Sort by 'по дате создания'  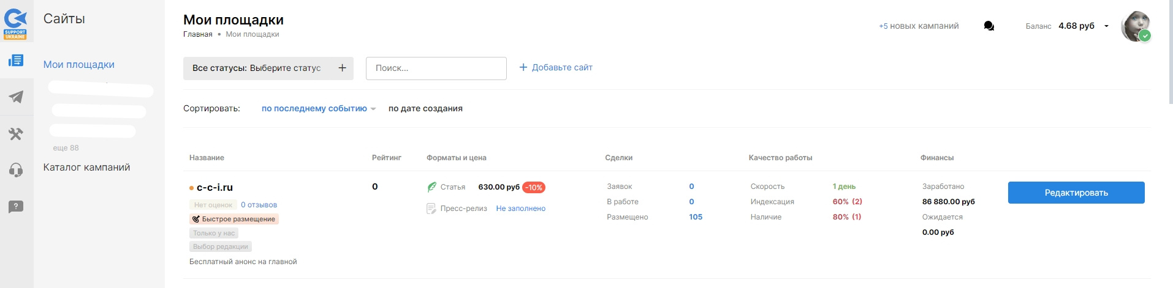[x=425, y=109]
